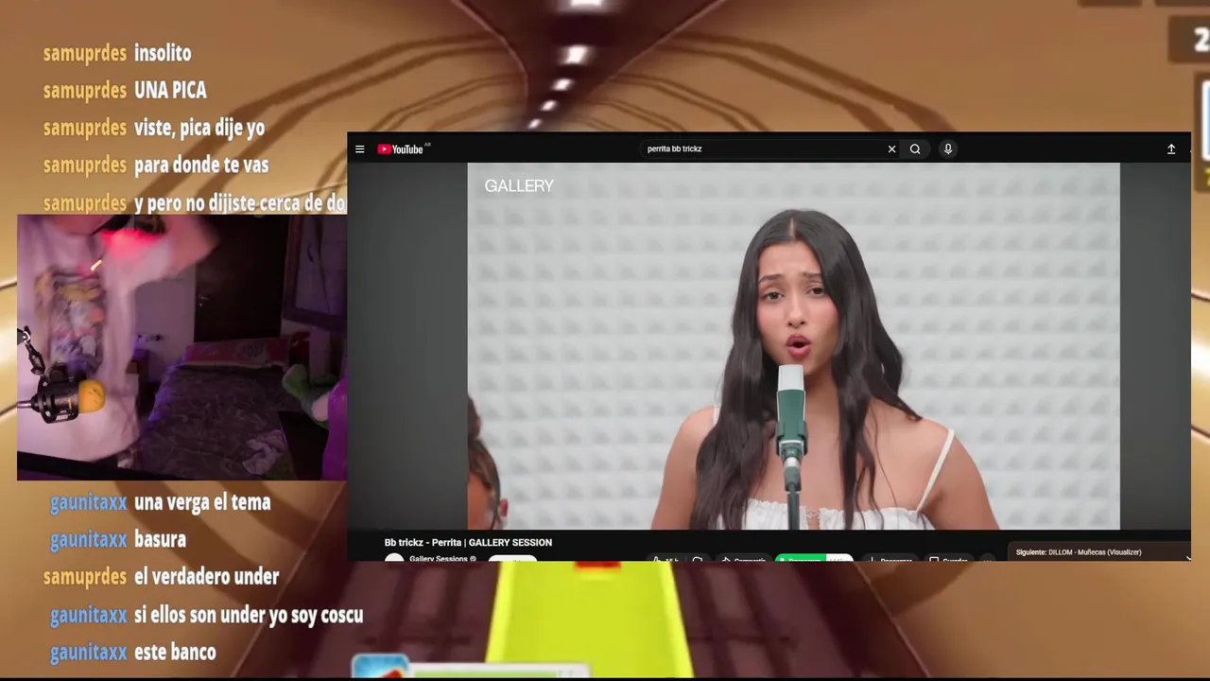Click the 'Siguiente: DILLOM - Muñecas (Visualizer)' next-up entry
1210x681 pixels.
(1079, 552)
